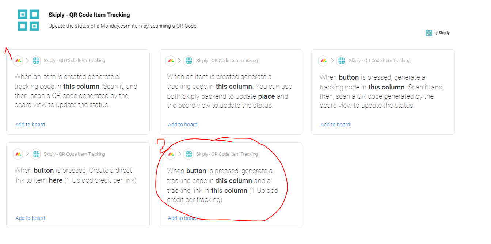Choose 'place' field in second recipe card
Viewport: 491px width, 244px height.
(266, 96)
